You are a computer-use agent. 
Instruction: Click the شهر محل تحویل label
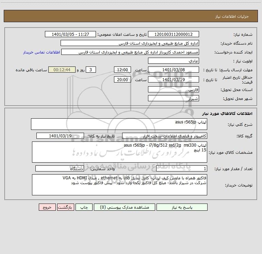tap(238, 99)
